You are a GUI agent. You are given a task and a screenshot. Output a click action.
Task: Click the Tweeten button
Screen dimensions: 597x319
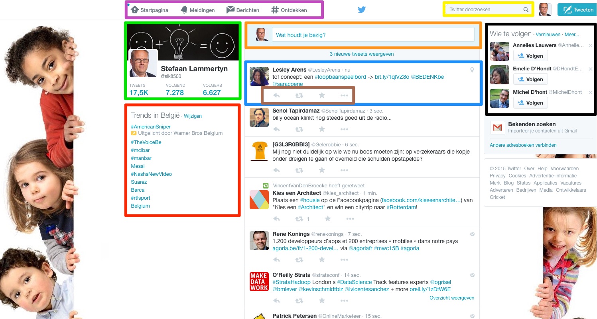pyautogui.click(x=577, y=9)
